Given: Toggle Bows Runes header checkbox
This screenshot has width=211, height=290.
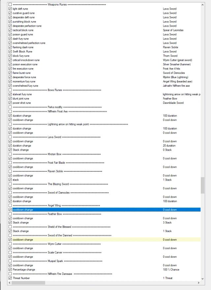Looking at the screenshot, I should (x=10, y=90).
